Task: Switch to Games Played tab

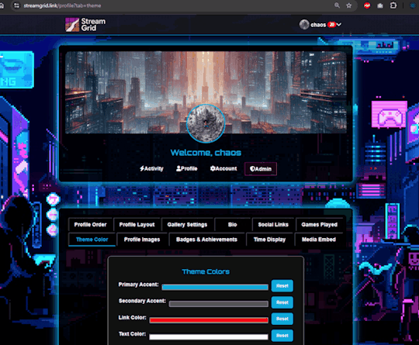Action: 320,225
